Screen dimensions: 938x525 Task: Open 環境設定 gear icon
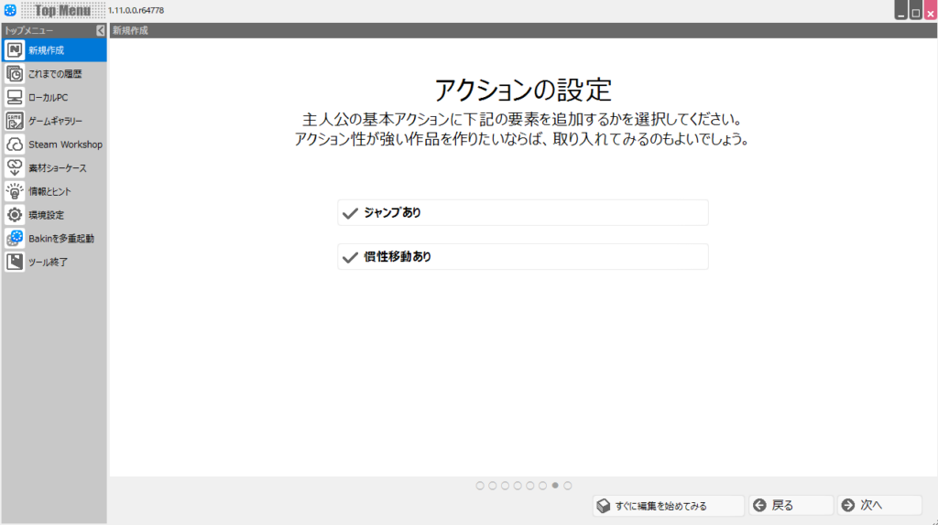click(15, 215)
